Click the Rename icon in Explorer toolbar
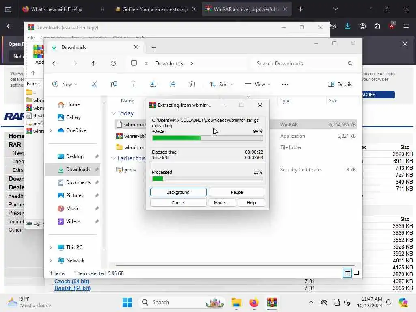Image resolution: width=416 pixels, height=312 pixels. (153, 84)
